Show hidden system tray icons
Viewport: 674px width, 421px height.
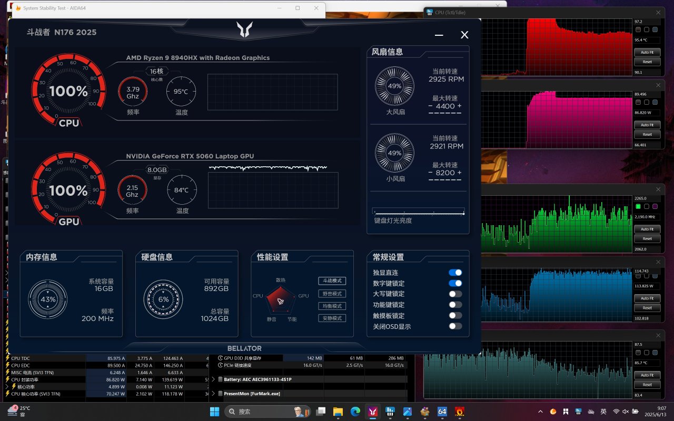(x=540, y=412)
